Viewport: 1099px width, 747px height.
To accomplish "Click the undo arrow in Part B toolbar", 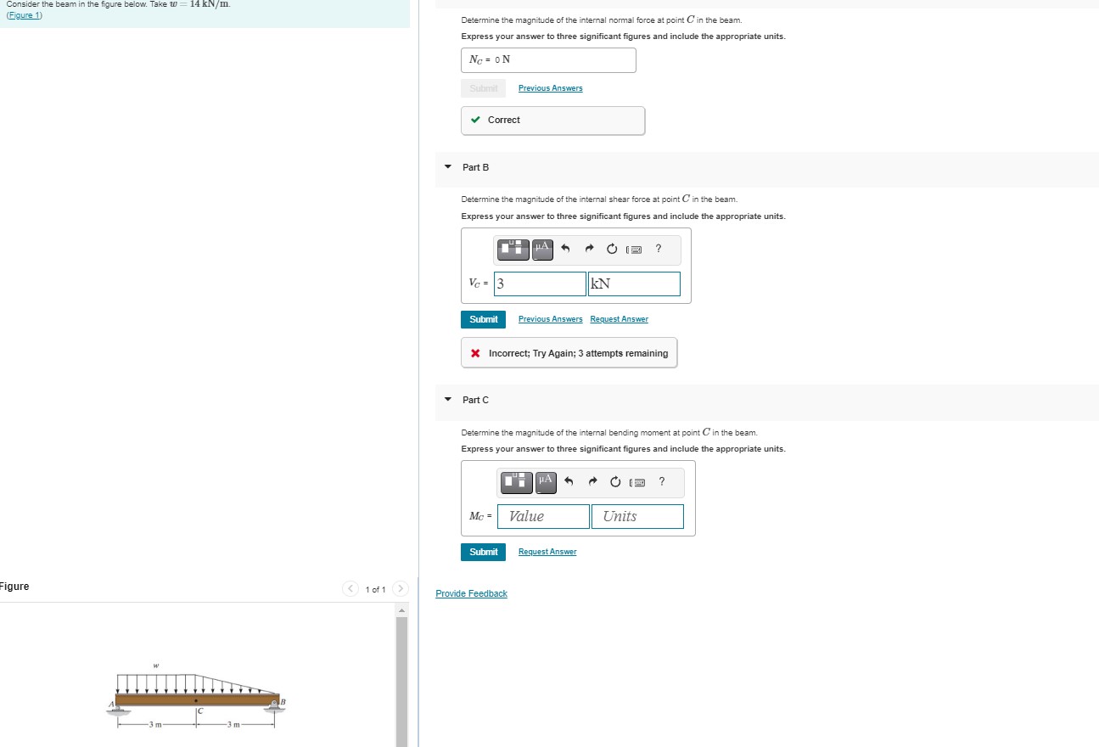I will coord(567,250).
